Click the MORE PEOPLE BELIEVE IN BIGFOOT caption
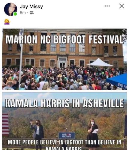 [64, 145]
